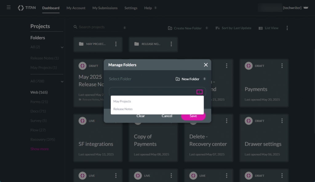Click the New Folder icon in Manage Folders

[x=177, y=79]
